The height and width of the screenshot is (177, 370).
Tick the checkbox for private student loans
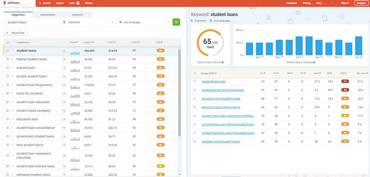click(x=8, y=76)
